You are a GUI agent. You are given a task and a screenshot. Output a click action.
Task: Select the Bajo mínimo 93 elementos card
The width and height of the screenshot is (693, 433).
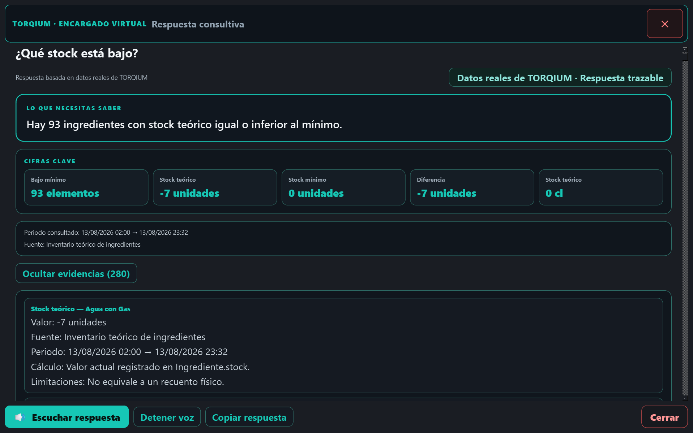point(86,187)
